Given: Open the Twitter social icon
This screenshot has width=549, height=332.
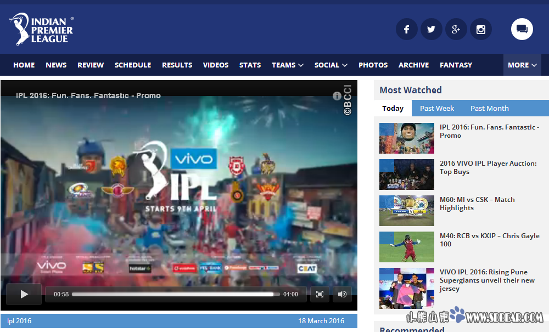Looking at the screenshot, I should [431, 30].
